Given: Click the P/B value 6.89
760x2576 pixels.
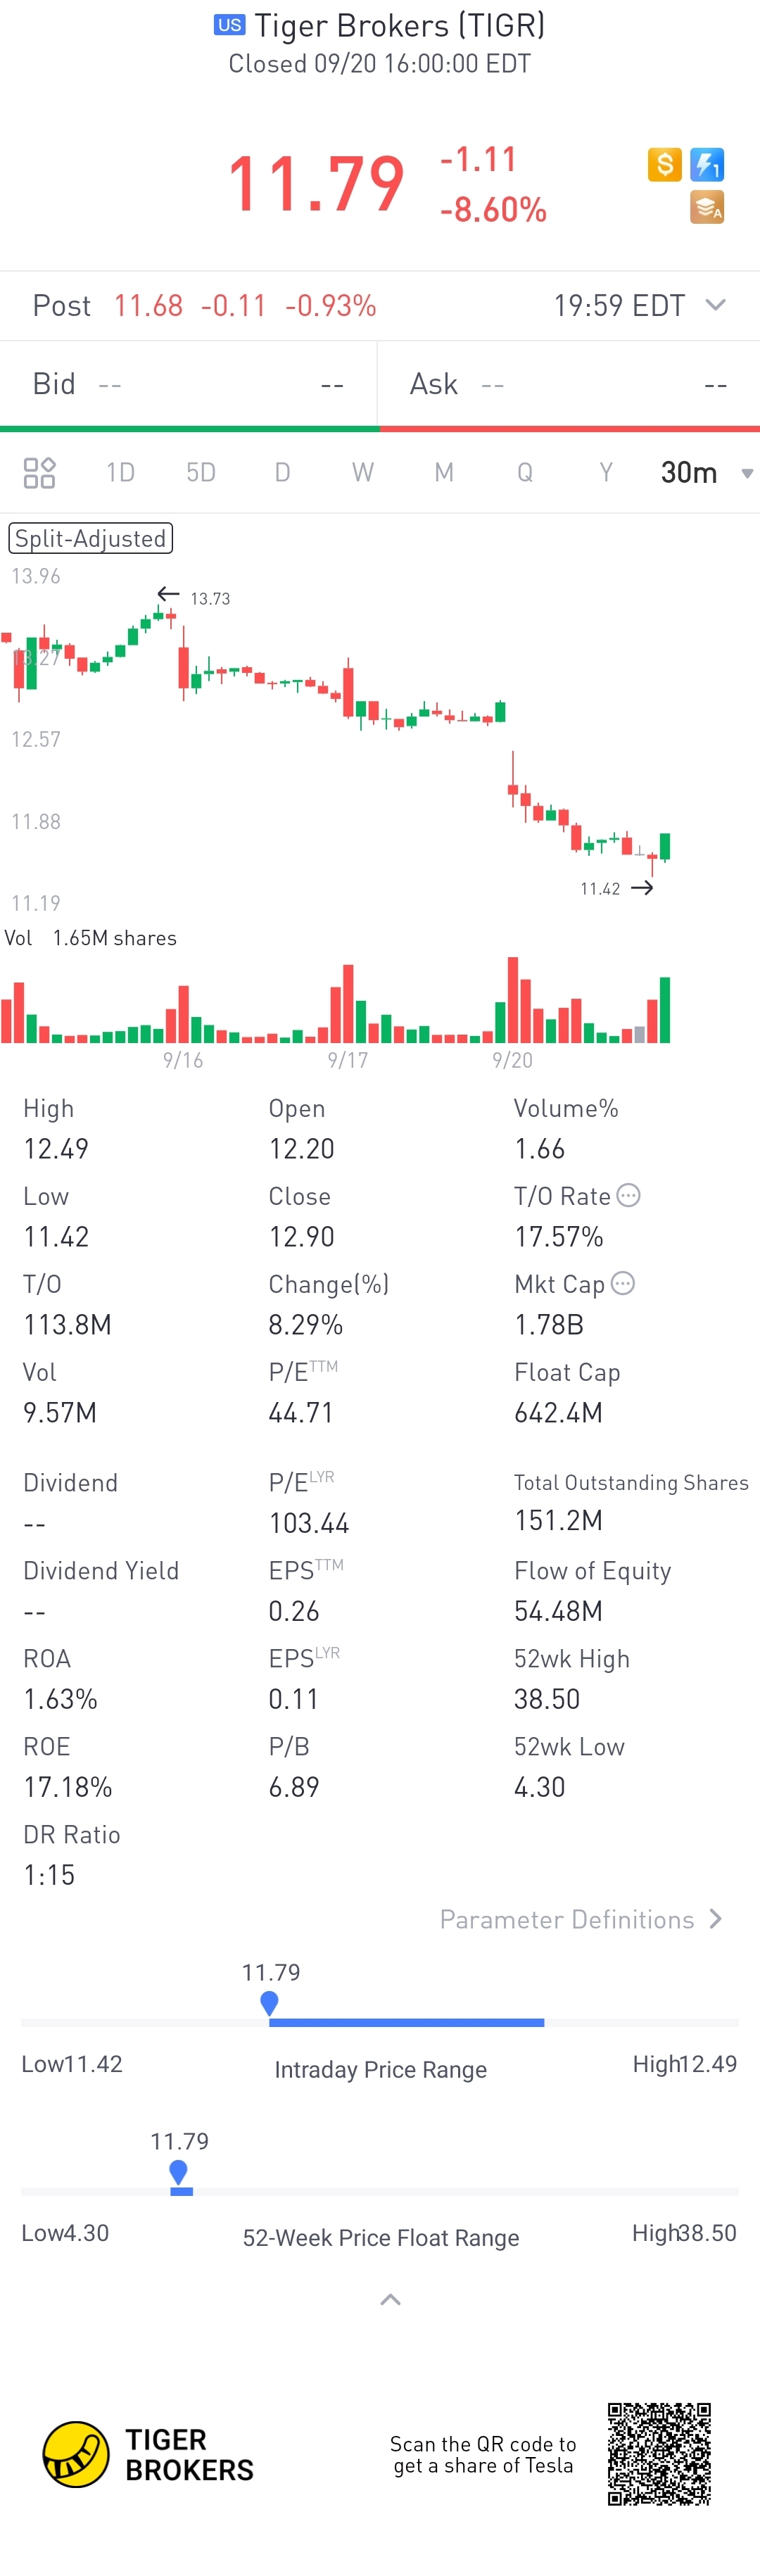Looking at the screenshot, I should pyautogui.click(x=294, y=1787).
